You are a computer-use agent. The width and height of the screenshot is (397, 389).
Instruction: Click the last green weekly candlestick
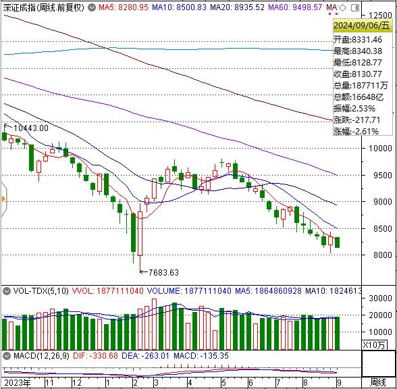(338, 242)
